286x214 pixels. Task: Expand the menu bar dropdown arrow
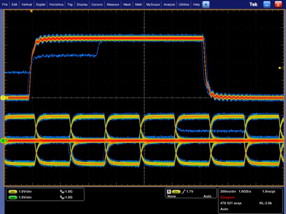[206, 4]
